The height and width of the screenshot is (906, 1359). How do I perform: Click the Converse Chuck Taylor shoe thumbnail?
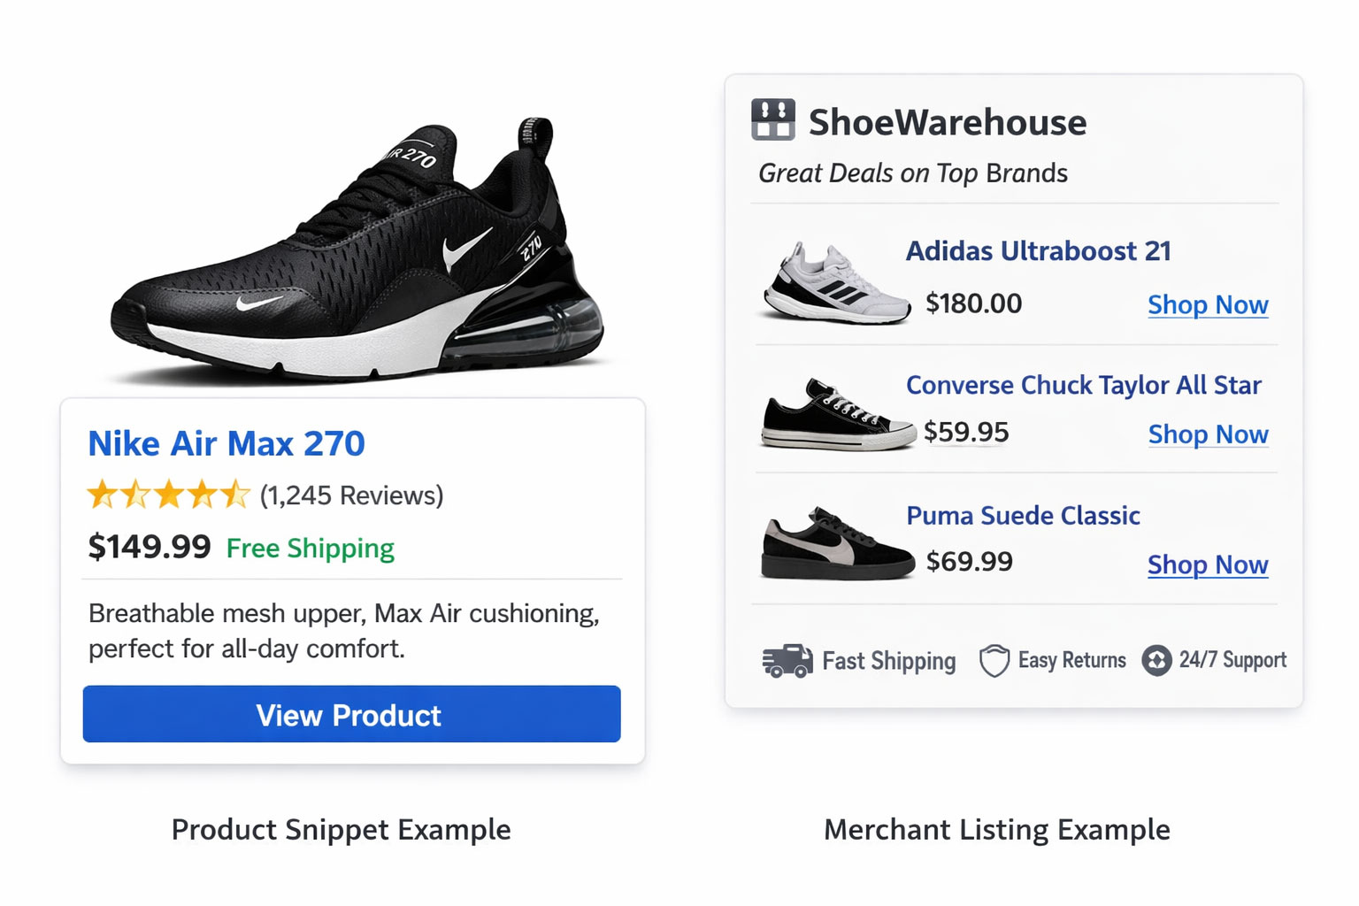pos(835,416)
